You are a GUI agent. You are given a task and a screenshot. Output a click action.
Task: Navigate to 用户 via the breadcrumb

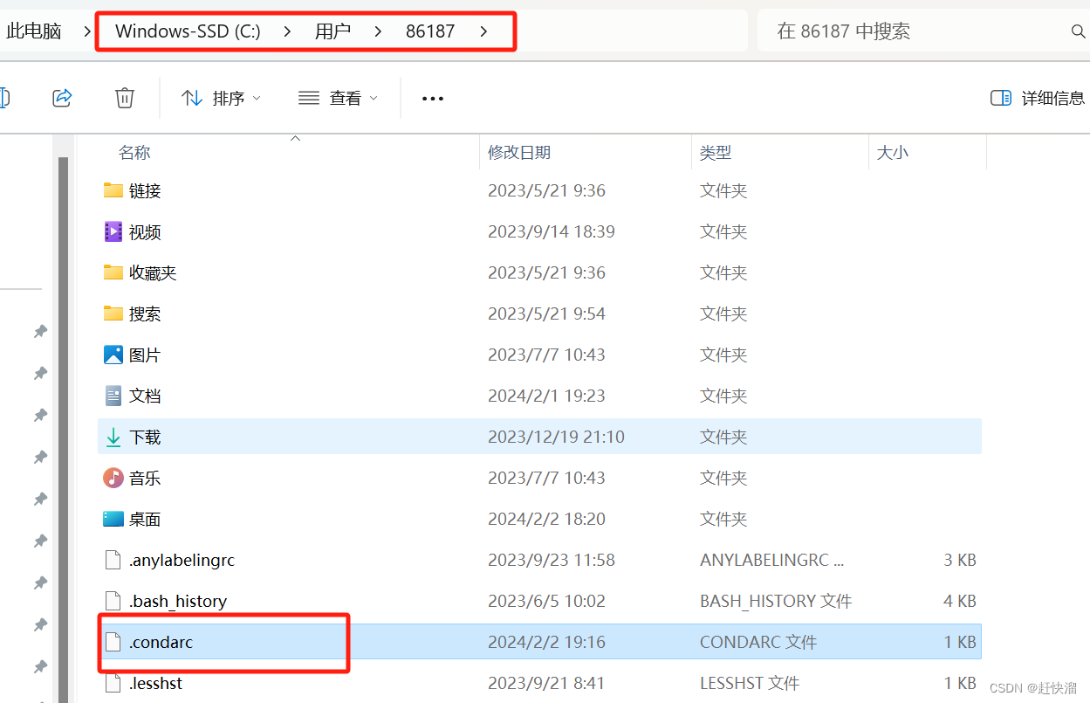pyautogui.click(x=332, y=31)
